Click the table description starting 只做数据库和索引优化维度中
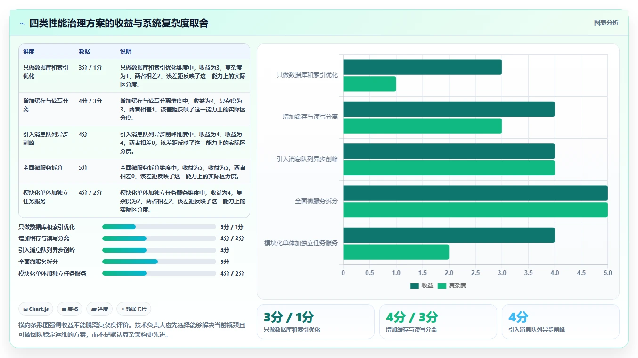This screenshot has height=358, width=638. click(183, 76)
